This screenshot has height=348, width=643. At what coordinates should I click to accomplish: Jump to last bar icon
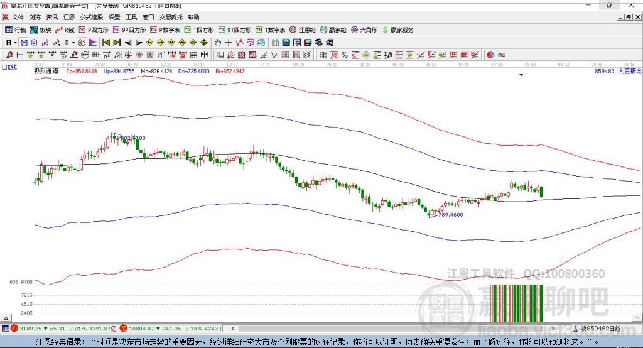(x=117, y=43)
